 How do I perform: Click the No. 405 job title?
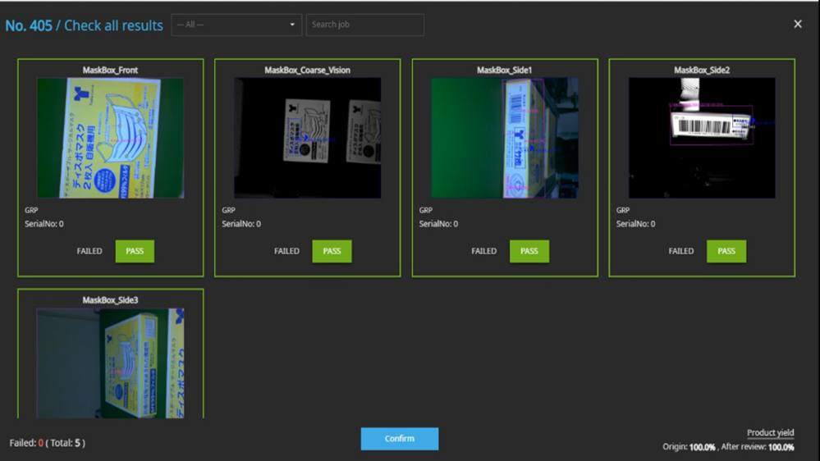[27, 25]
